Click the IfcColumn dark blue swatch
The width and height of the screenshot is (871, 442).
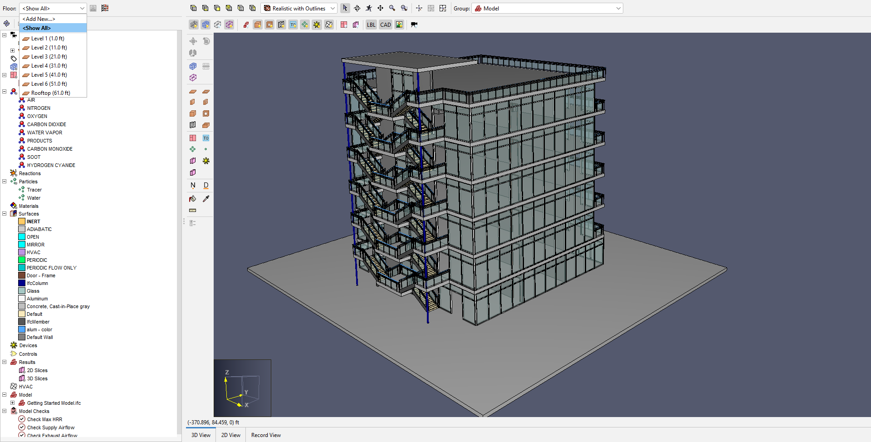point(22,283)
